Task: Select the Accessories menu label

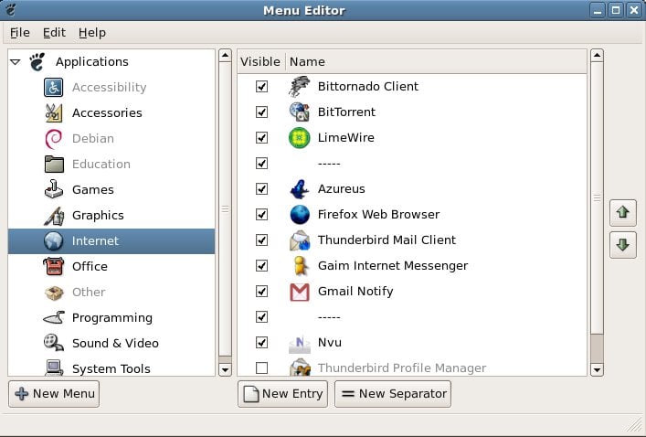Action: click(107, 113)
